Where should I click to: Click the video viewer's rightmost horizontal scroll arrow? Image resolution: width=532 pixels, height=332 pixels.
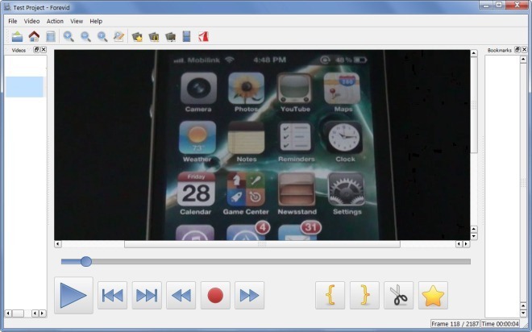tap(466, 244)
